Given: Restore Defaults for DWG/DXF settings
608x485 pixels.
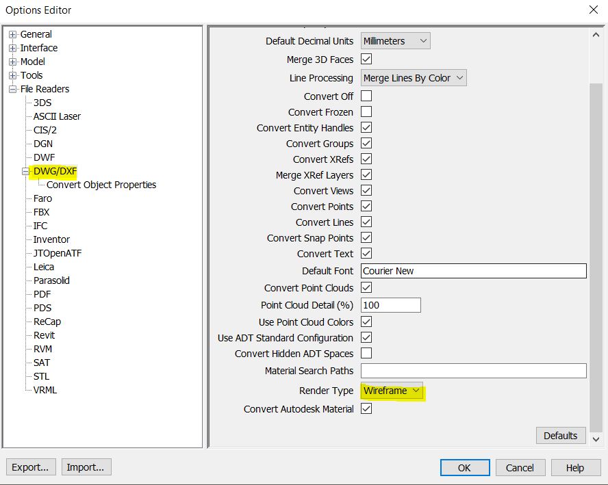Looking at the screenshot, I should [x=561, y=435].
